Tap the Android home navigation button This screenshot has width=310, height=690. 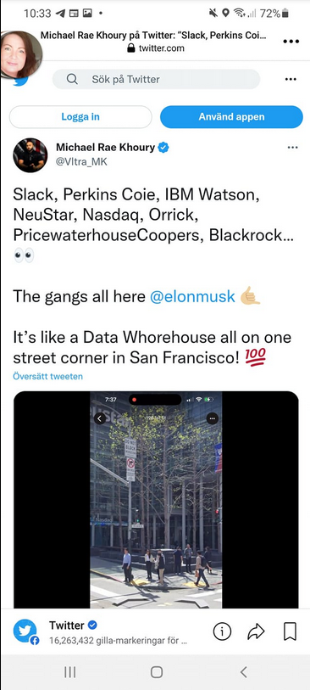click(x=157, y=672)
